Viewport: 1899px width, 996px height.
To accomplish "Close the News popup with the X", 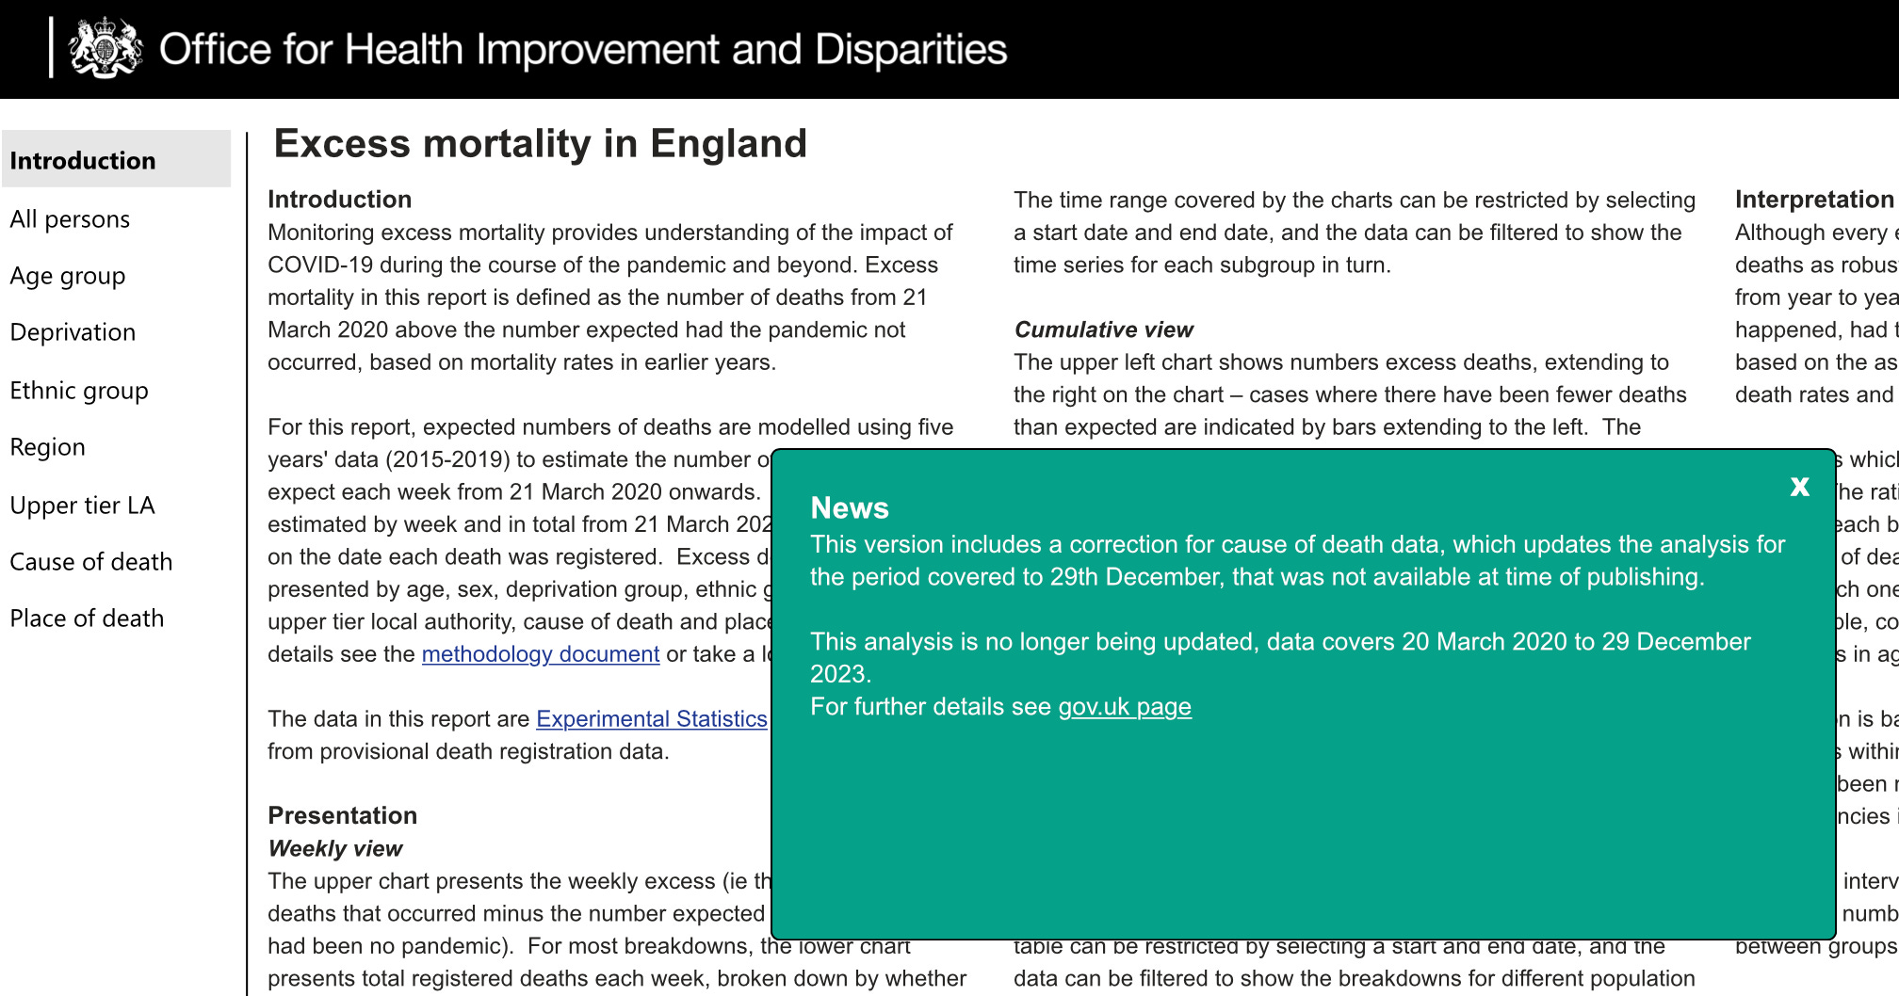I will 1799,486.
